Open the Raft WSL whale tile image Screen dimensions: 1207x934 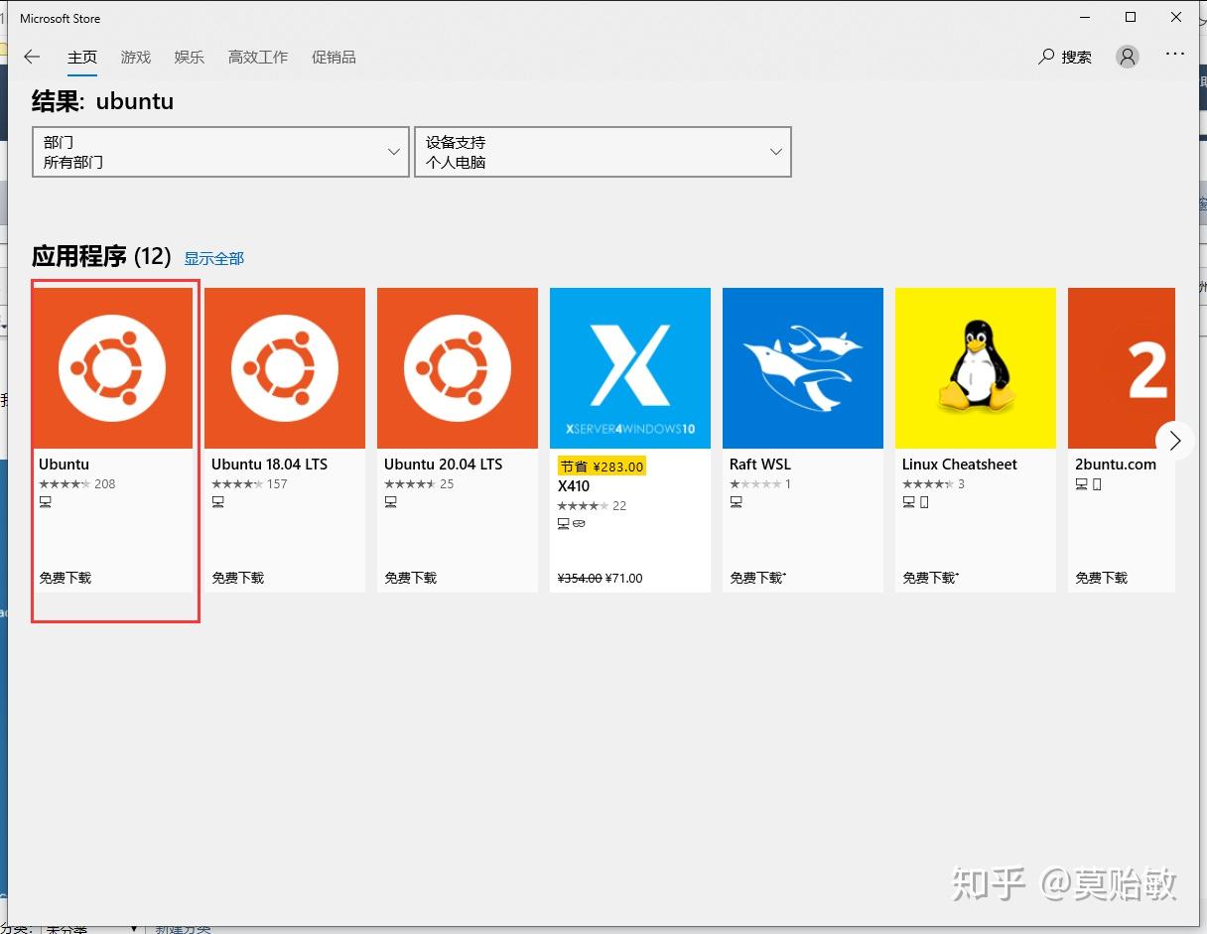(x=803, y=368)
